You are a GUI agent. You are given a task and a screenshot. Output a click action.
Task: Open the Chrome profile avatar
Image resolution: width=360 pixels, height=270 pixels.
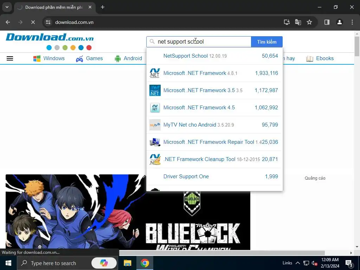[x=340, y=22]
